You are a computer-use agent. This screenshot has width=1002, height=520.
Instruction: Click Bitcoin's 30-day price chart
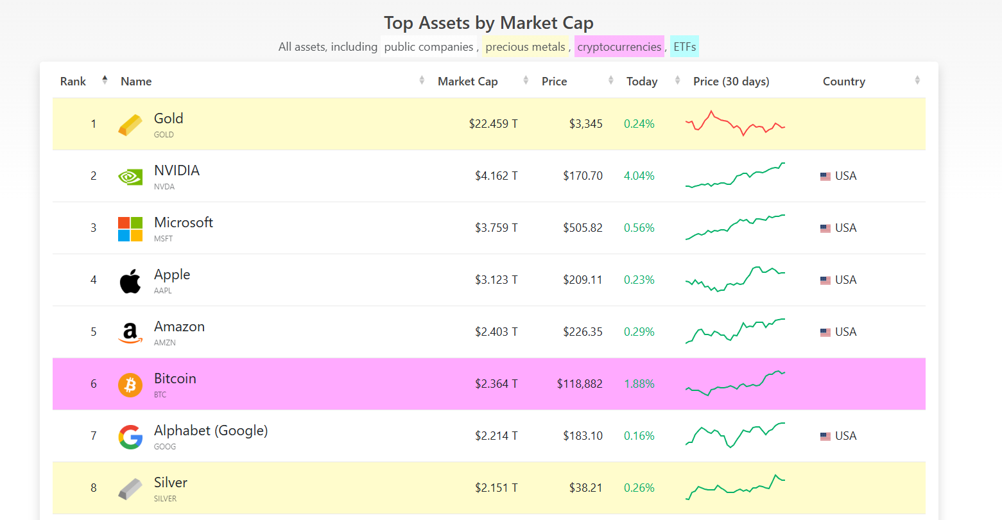pyautogui.click(x=736, y=383)
